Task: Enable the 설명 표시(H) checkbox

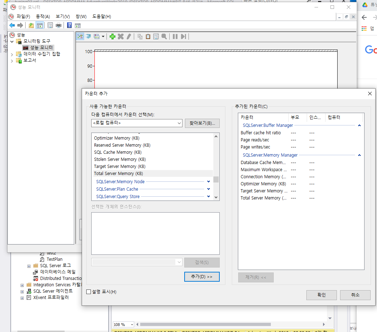Action: [x=89, y=292]
